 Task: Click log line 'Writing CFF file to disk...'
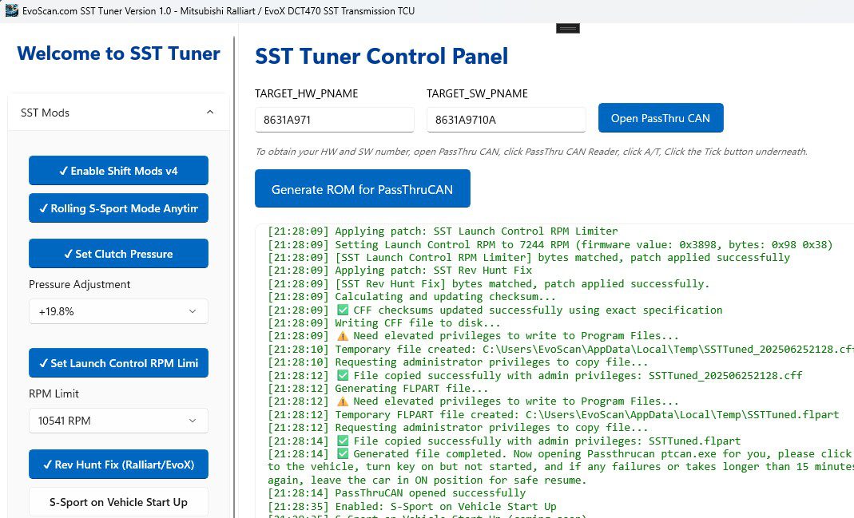click(384, 322)
